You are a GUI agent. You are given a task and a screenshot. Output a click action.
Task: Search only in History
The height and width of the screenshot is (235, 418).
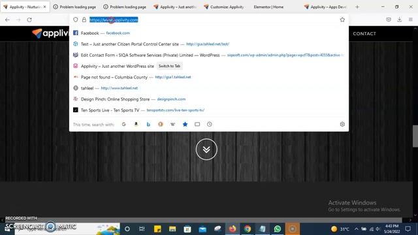pos(210,124)
